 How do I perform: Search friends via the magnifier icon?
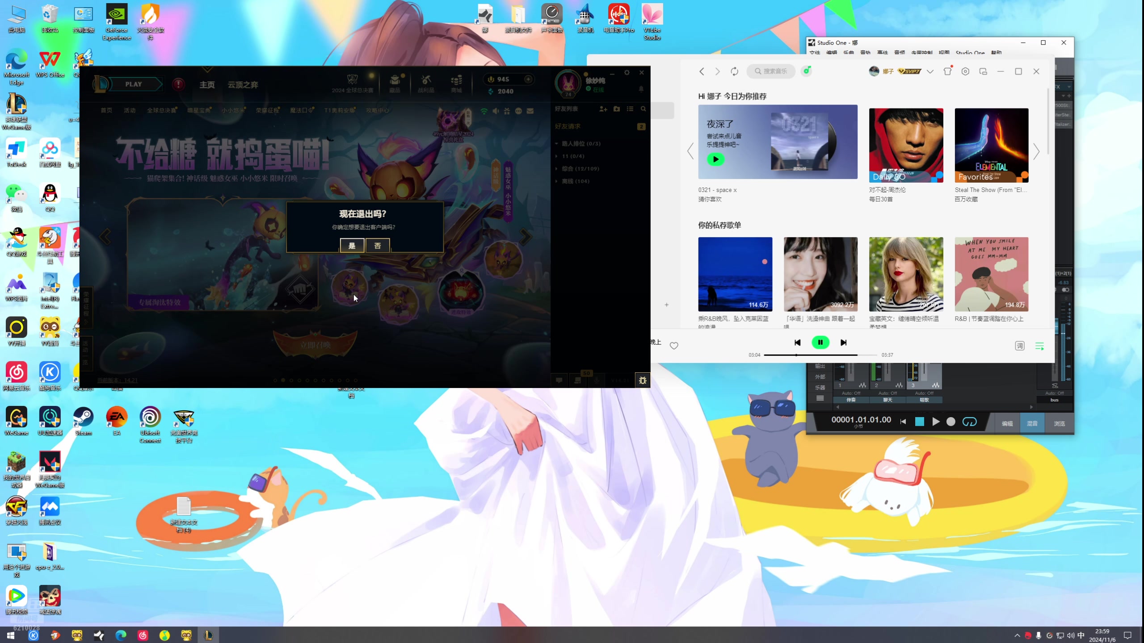coord(643,109)
